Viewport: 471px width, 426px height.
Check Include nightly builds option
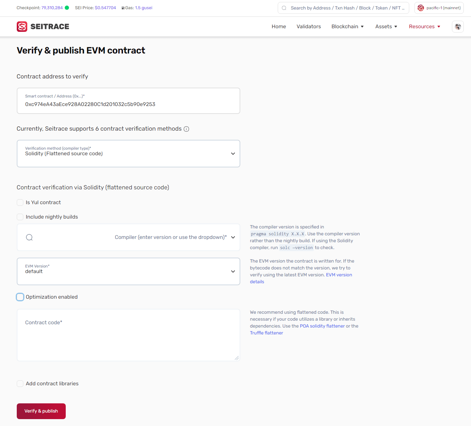coord(20,217)
